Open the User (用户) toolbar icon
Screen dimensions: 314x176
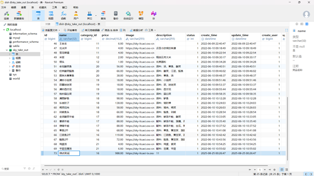pos(76,15)
